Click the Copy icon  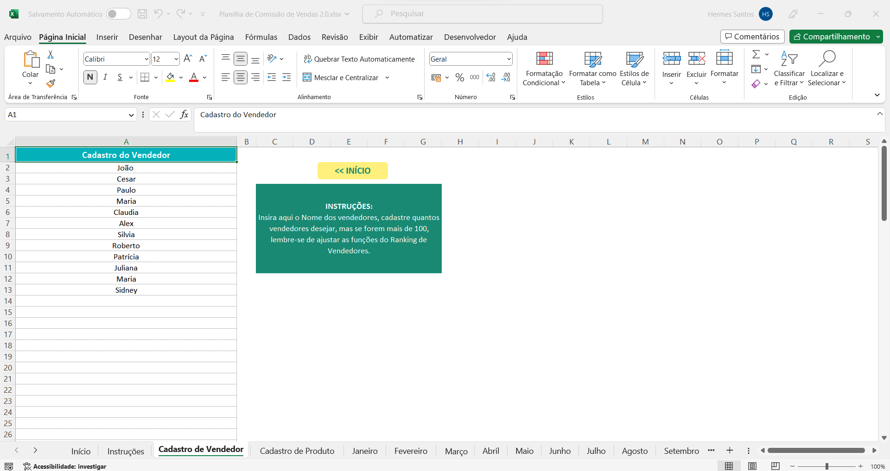pyautogui.click(x=51, y=69)
